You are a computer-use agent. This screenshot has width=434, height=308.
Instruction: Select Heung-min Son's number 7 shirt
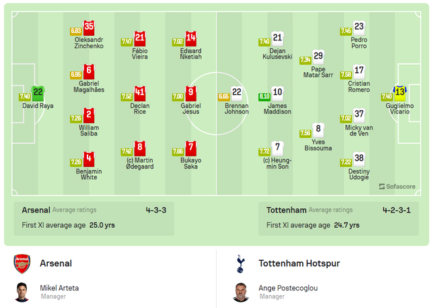tap(277, 148)
